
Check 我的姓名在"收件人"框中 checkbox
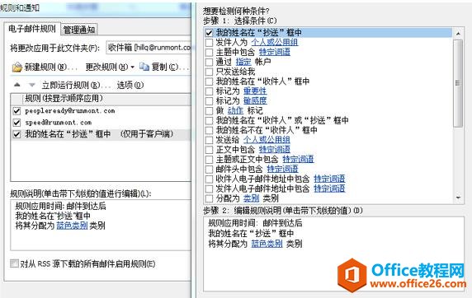(x=209, y=81)
